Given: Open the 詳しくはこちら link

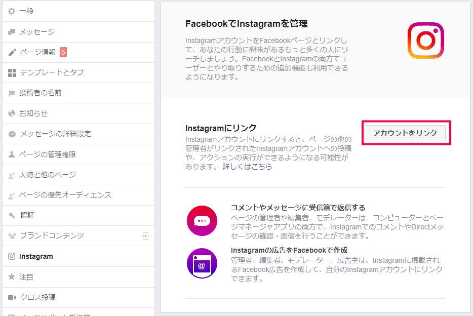Looking at the screenshot, I should [247, 167].
